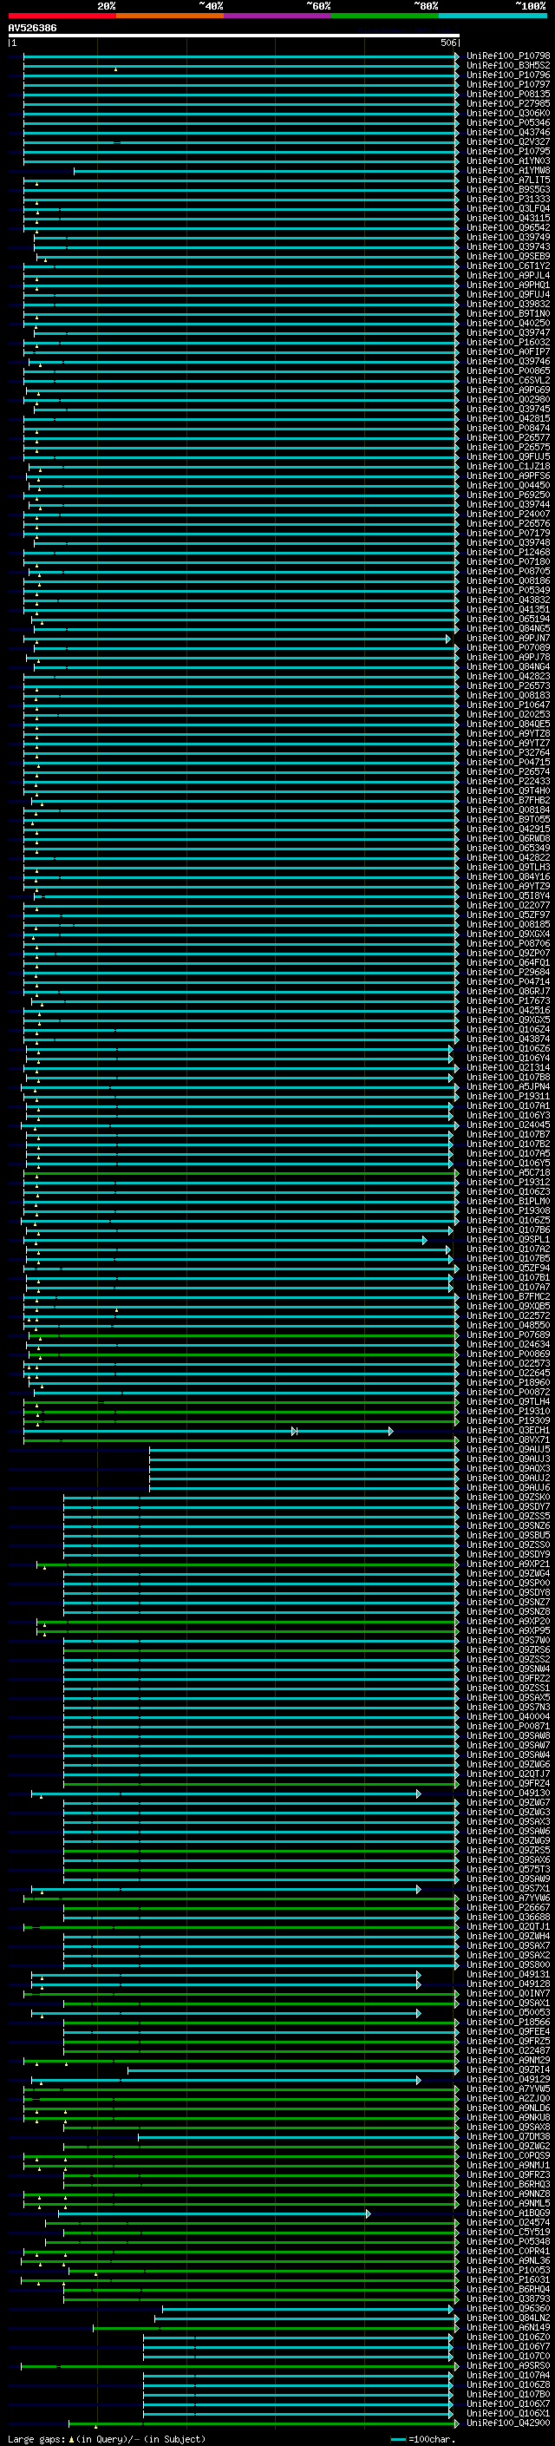
Task: Select hit label UniRef100_P05348
Action: tap(508, 2240)
